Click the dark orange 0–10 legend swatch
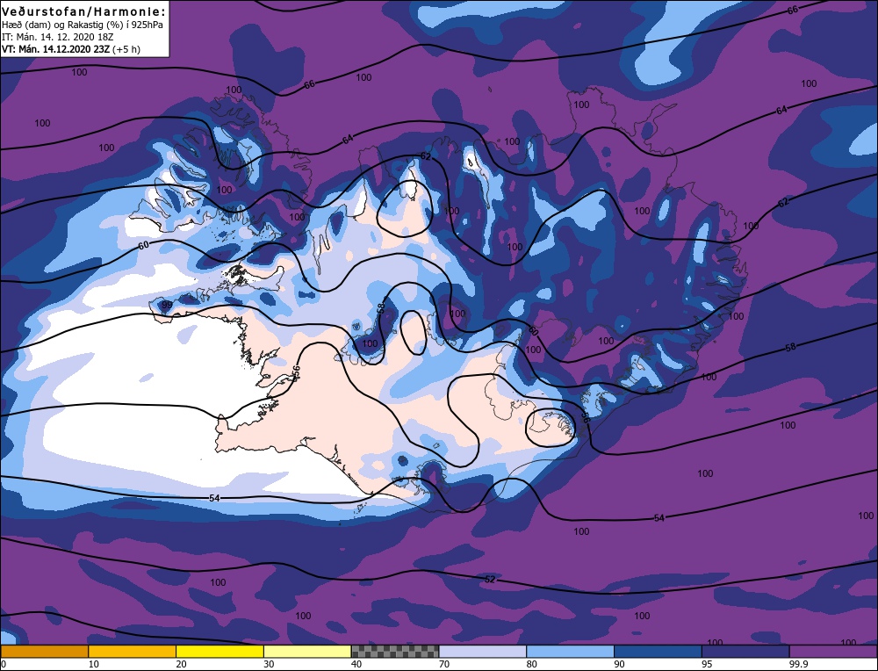Image resolution: width=878 pixels, height=671 pixels. 44,652
